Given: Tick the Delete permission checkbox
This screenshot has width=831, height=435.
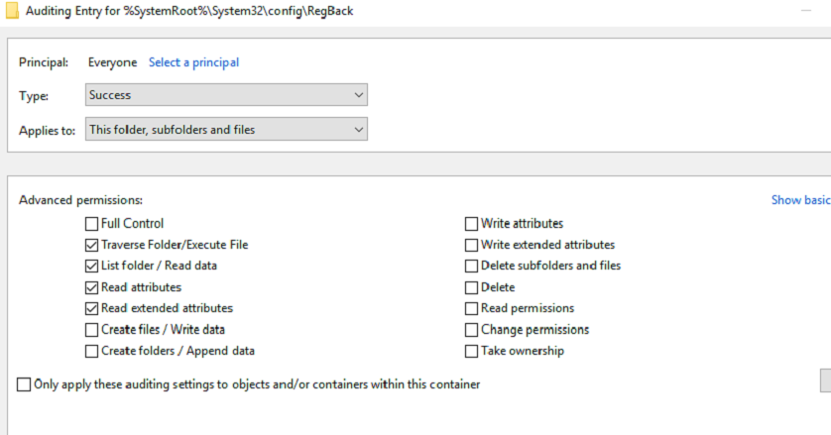Looking at the screenshot, I should tap(472, 287).
